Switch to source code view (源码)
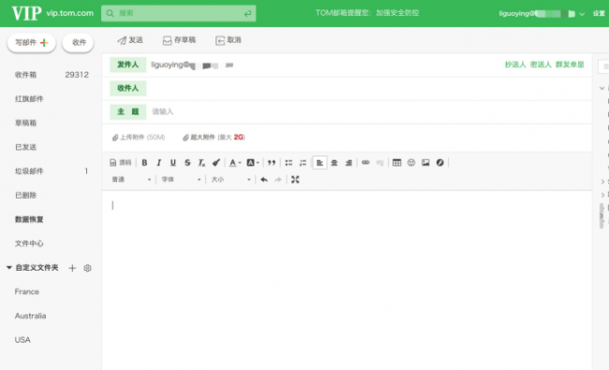 pyautogui.click(x=121, y=163)
